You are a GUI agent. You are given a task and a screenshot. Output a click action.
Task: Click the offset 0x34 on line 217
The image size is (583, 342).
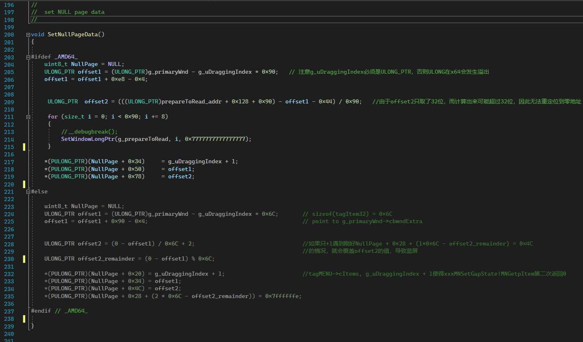pos(135,162)
